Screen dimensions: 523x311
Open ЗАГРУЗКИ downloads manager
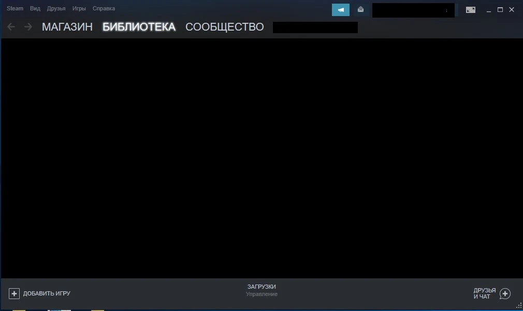(261, 287)
